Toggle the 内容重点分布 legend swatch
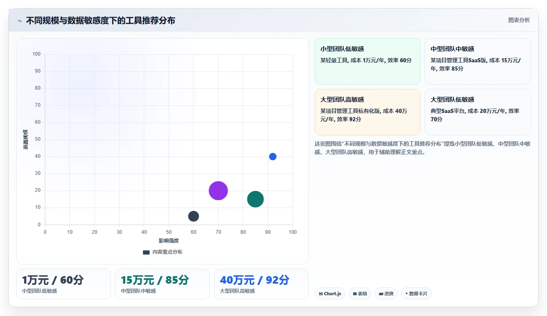The image size is (547, 316). click(146, 252)
